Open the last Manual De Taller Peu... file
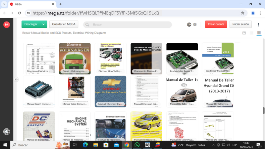The width and height of the screenshot is (265, 149). [218, 126]
